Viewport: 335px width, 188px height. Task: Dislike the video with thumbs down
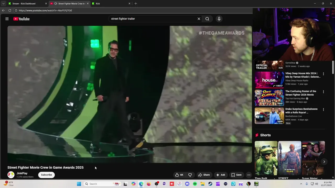click(190, 175)
